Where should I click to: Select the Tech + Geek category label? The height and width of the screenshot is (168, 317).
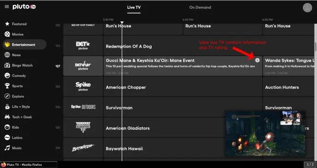point(22,117)
